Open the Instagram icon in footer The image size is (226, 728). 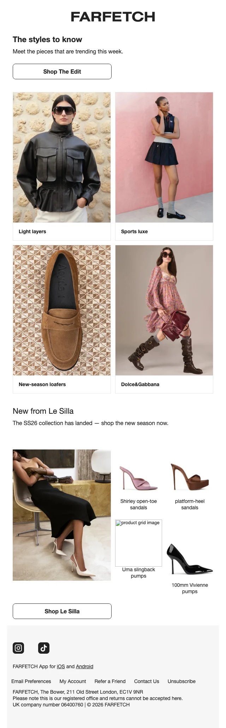(18, 648)
